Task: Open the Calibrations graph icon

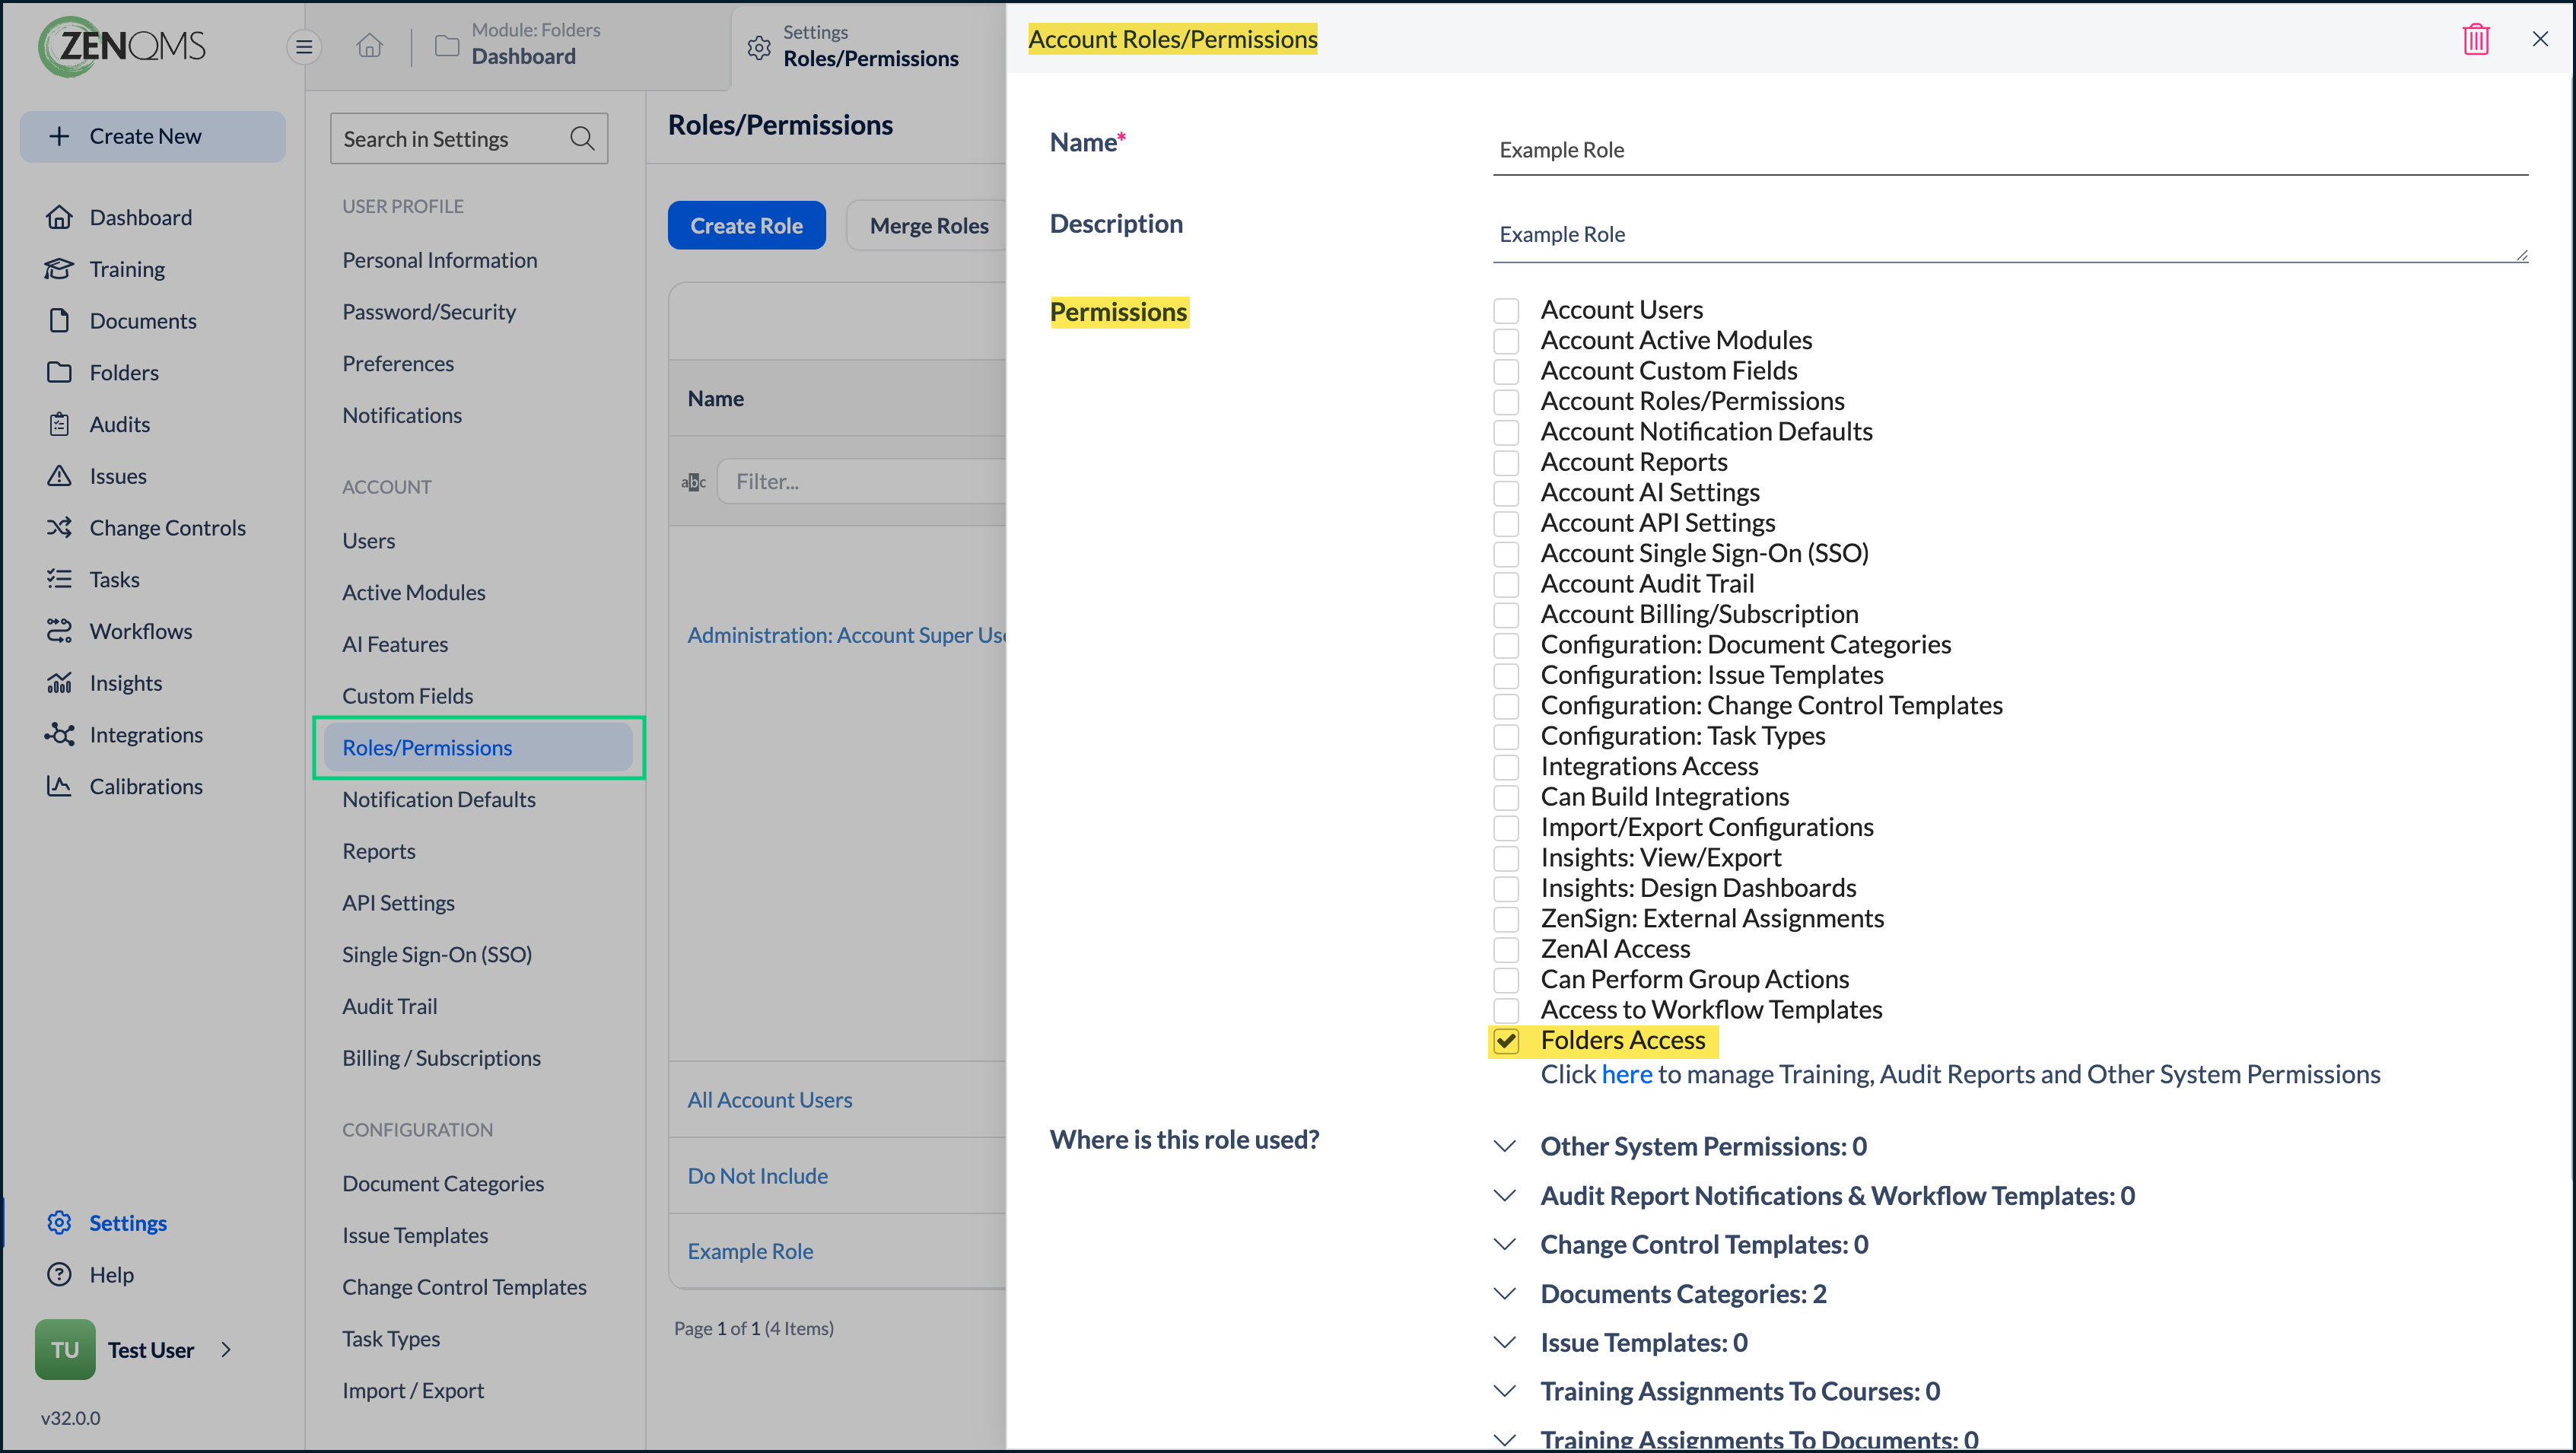Action: (59, 786)
